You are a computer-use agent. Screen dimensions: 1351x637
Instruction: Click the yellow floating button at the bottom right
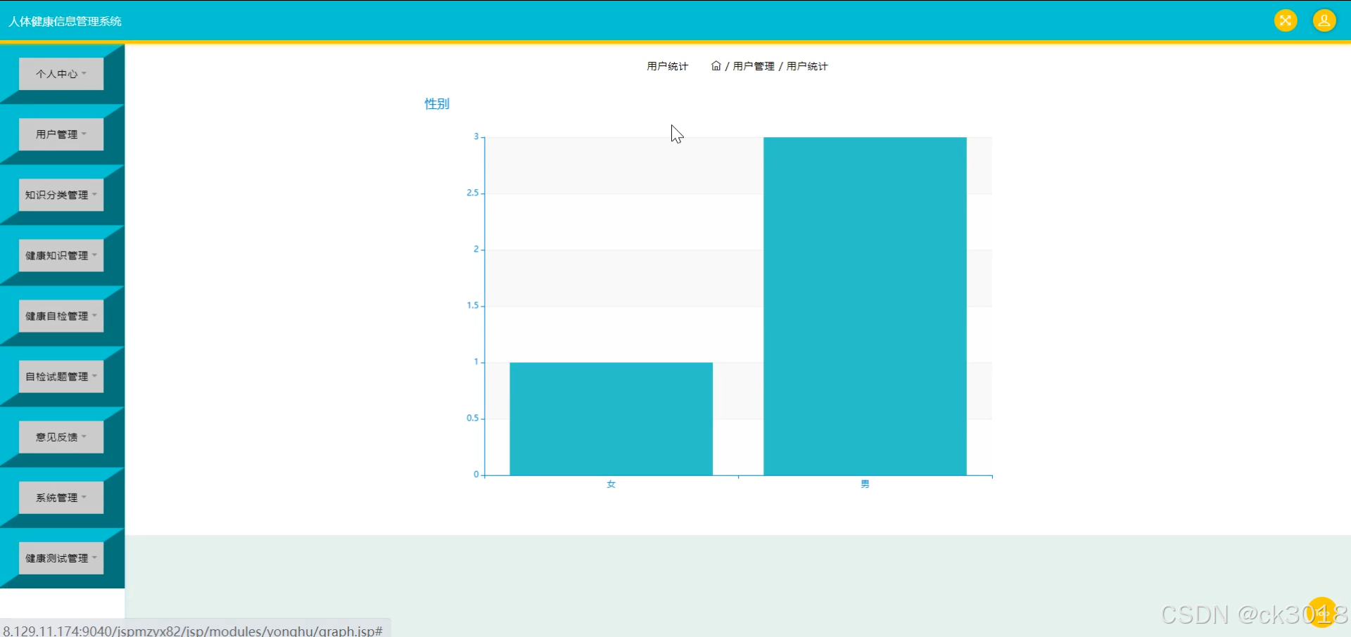pos(1322,612)
